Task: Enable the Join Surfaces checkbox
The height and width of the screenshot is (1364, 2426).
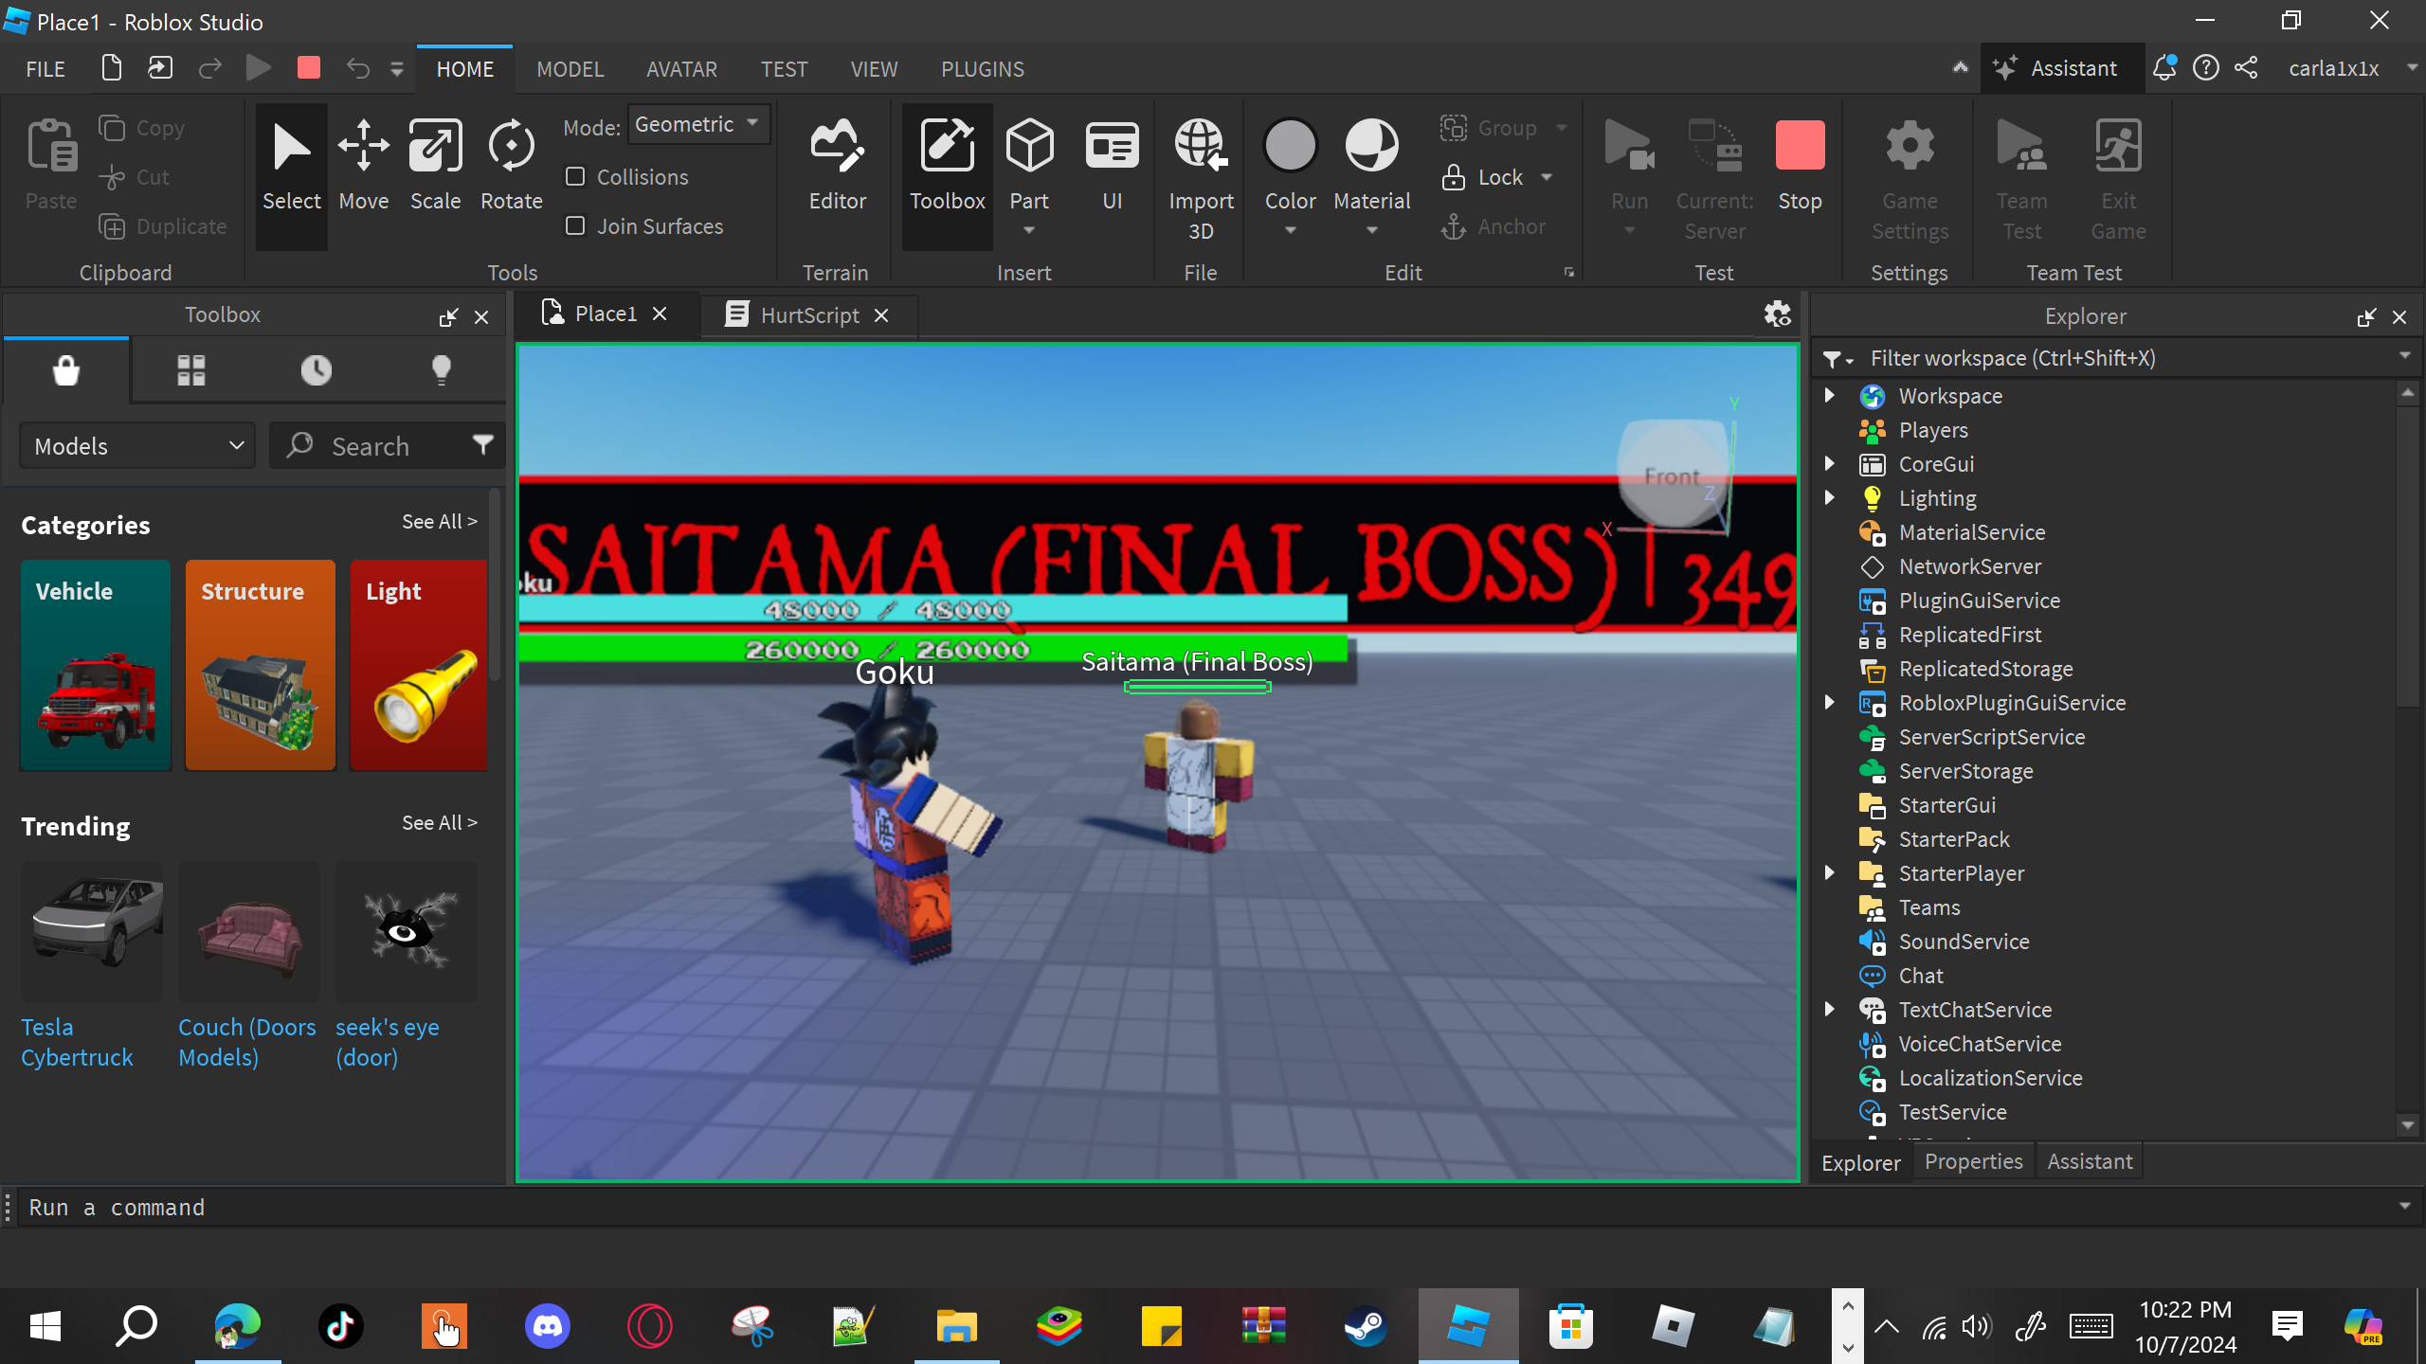Action: pyautogui.click(x=575, y=226)
